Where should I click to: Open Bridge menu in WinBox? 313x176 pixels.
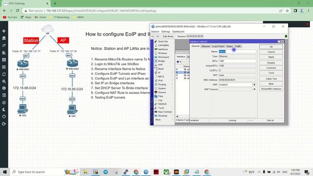[x=161, y=61]
